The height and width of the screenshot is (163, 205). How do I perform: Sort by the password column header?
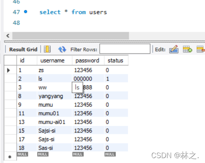(x=88, y=61)
